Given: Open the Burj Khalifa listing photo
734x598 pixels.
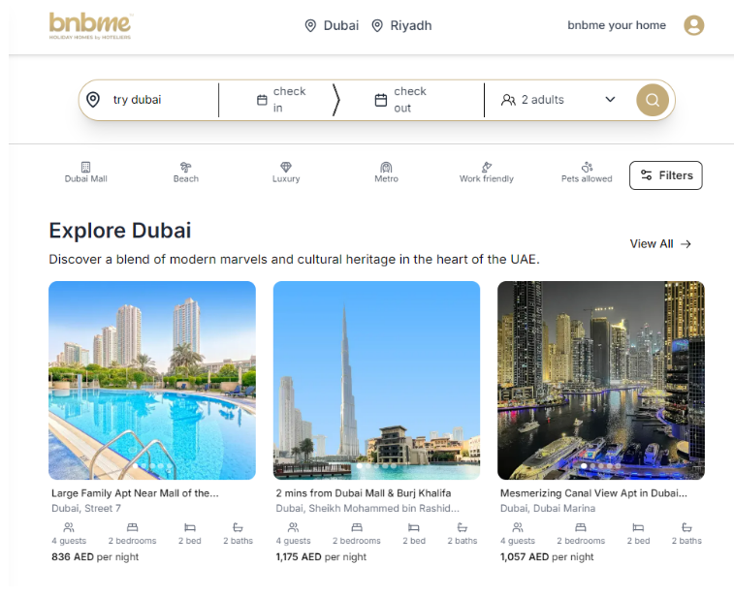Looking at the screenshot, I should click(376, 380).
